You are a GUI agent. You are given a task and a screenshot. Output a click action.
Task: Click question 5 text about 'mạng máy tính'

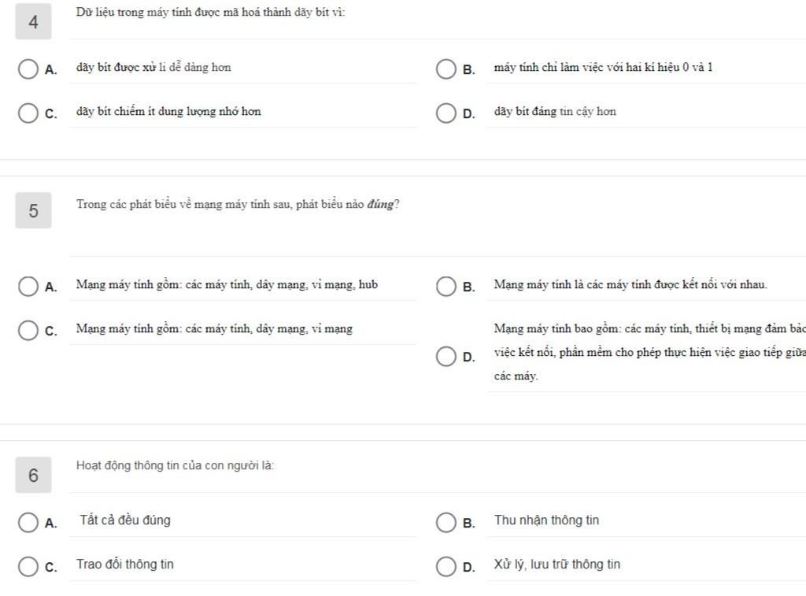[x=237, y=205]
